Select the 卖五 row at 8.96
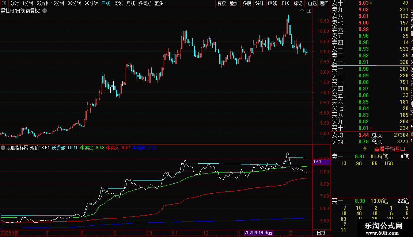 tap(370, 36)
